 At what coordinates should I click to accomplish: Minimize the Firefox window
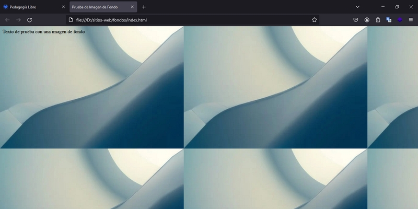(x=383, y=7)
